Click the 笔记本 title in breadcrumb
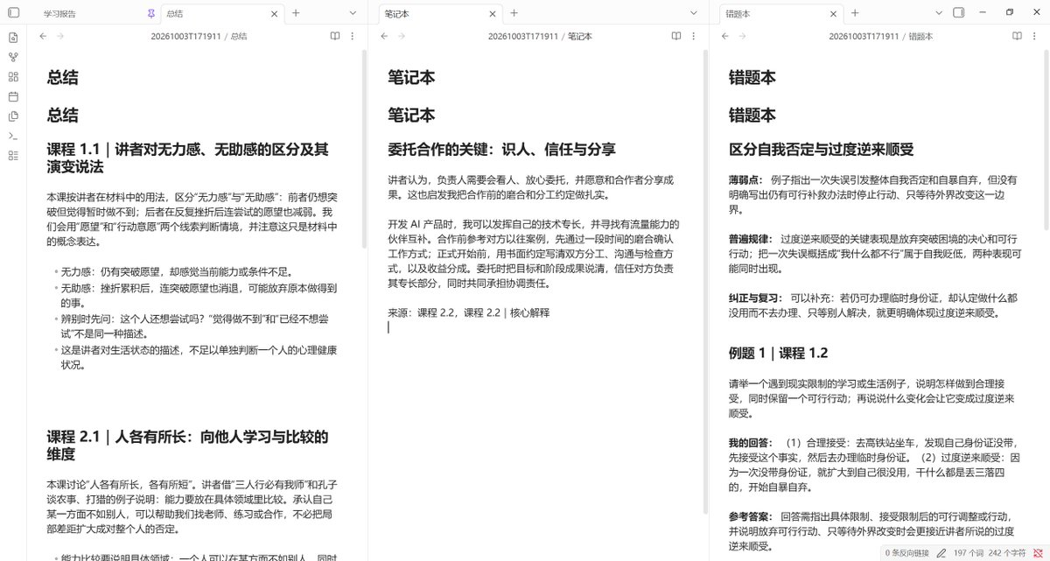This screenshot has width=1050, height=561. coord(580,36)
